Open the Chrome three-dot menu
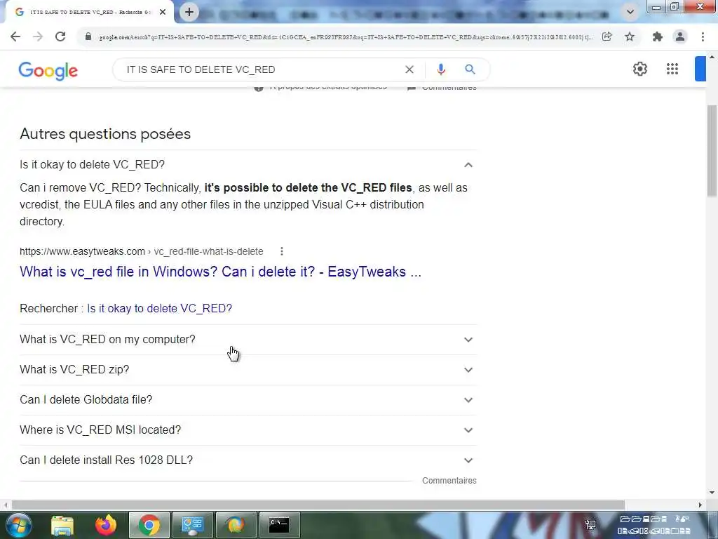The width and height of the screenshot is (718, 539). [x=703, y=36]
